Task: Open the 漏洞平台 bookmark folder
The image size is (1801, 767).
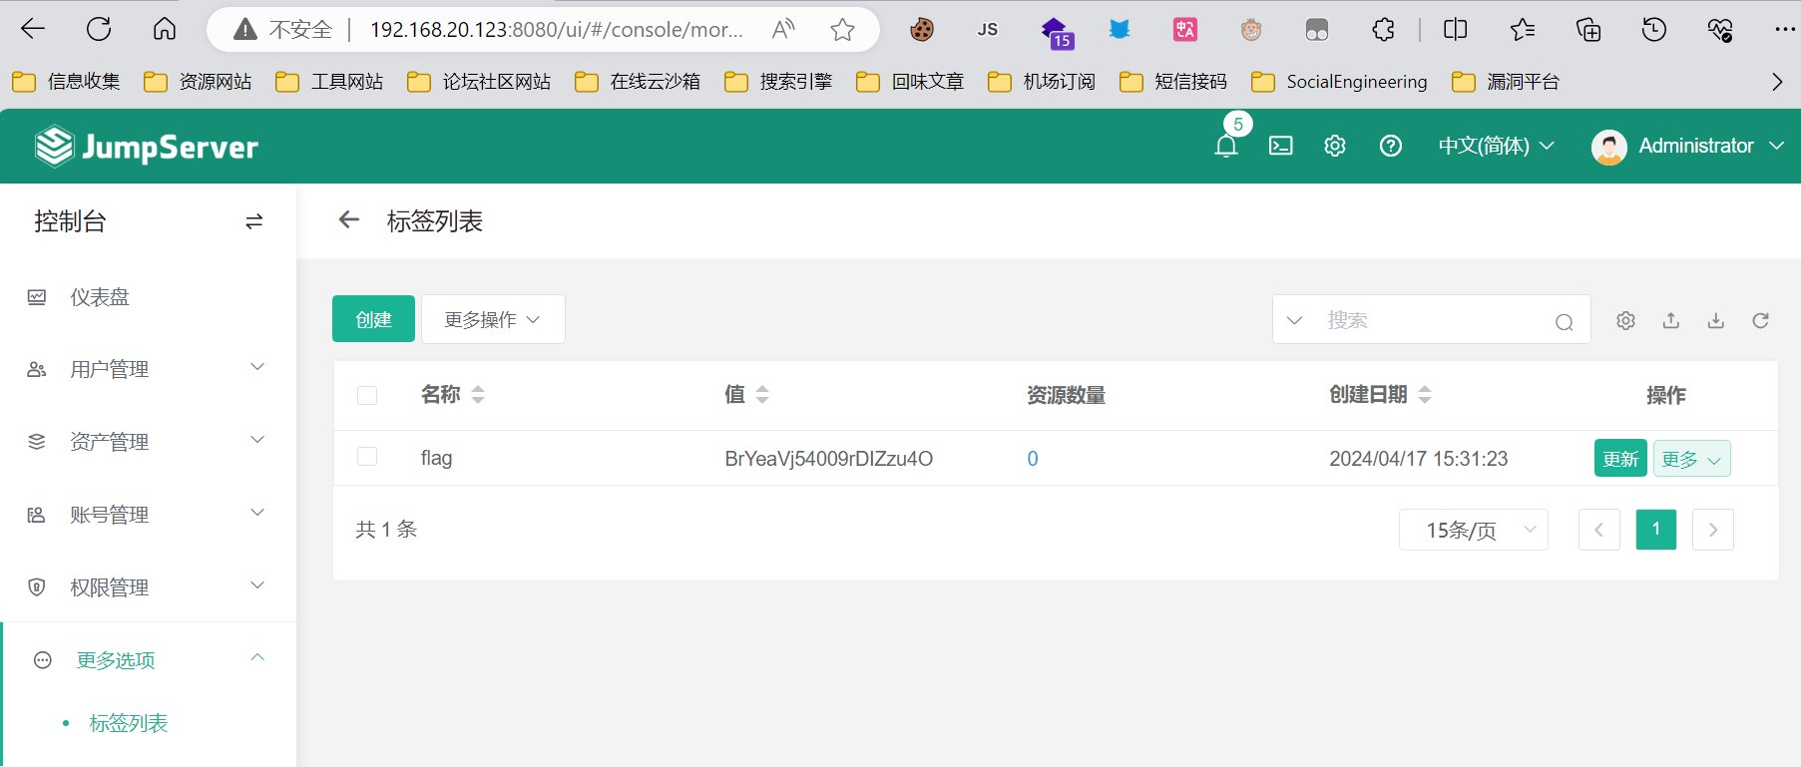Action: 1506,82
